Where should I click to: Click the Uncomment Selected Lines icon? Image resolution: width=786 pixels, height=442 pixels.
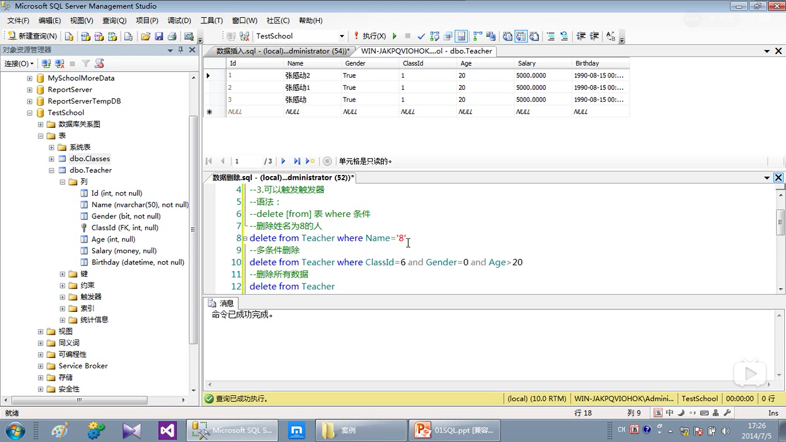(x=564, y=36)
